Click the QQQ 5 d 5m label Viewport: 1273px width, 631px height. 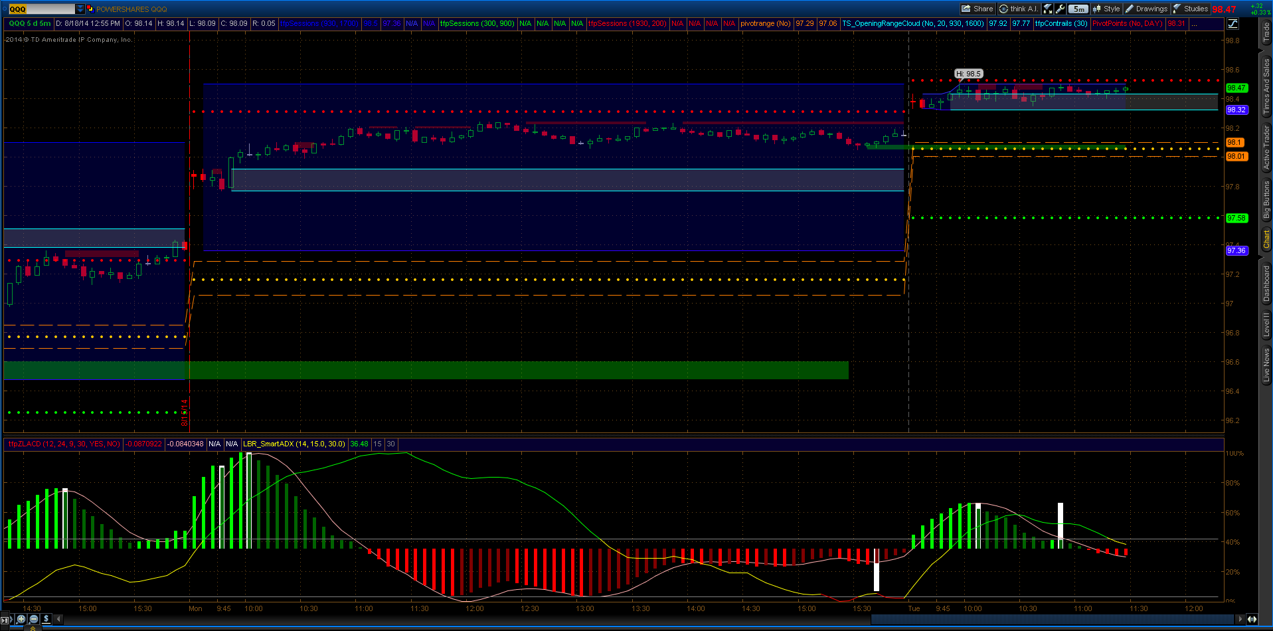[x=30, y=23]
